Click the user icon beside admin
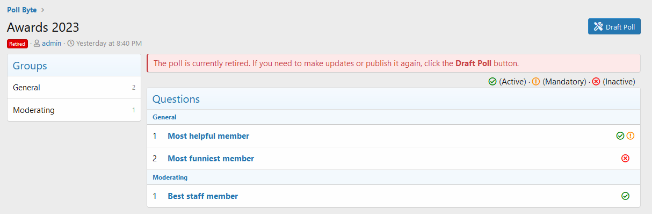Image resolution: width=652 pixels, height=214 pixels. [37, 43]
